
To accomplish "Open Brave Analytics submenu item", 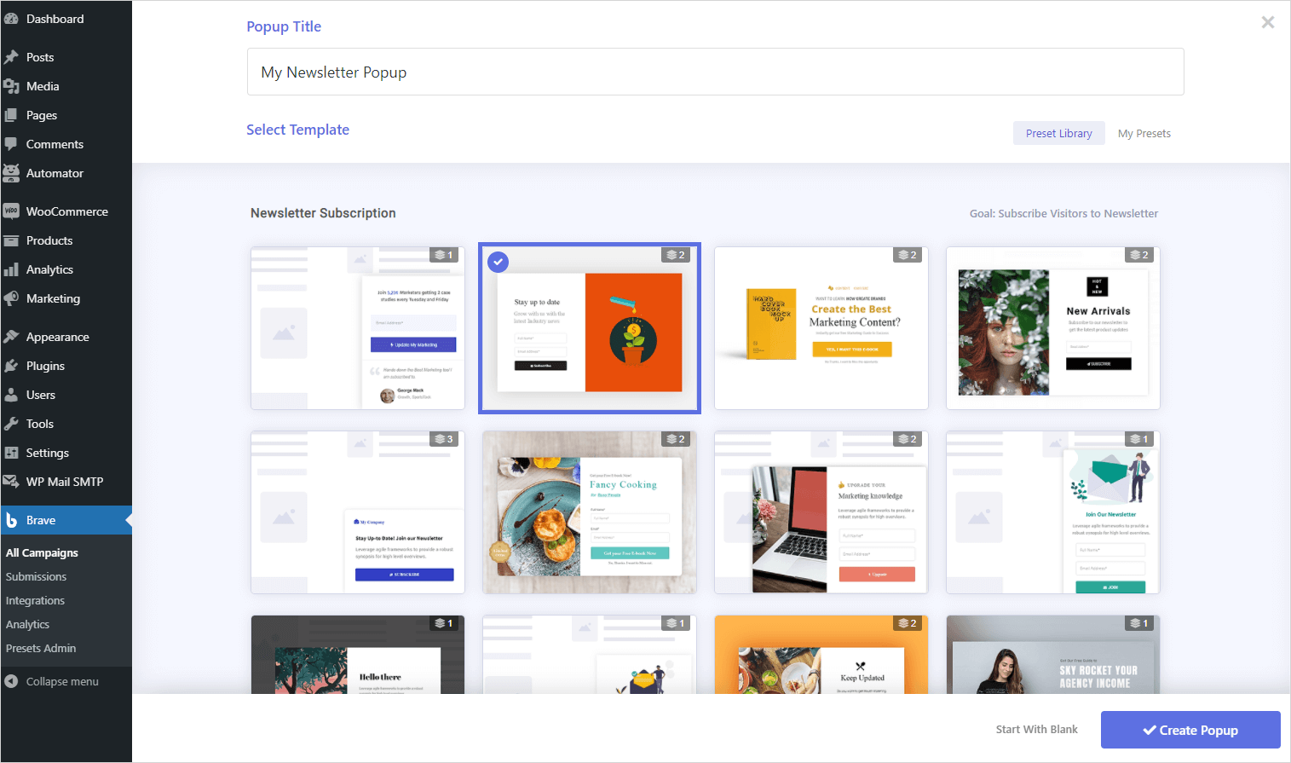I will [x=27, y=624].
